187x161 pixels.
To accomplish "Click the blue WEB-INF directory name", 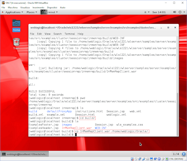I will coord(101,128).
